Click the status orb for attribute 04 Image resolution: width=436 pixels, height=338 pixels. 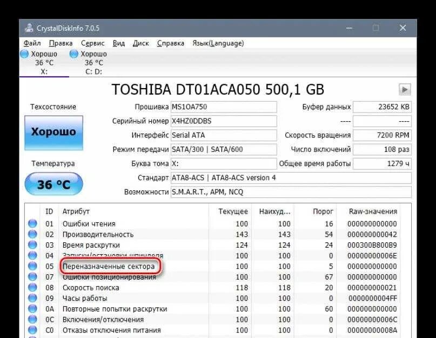[32, 256]
